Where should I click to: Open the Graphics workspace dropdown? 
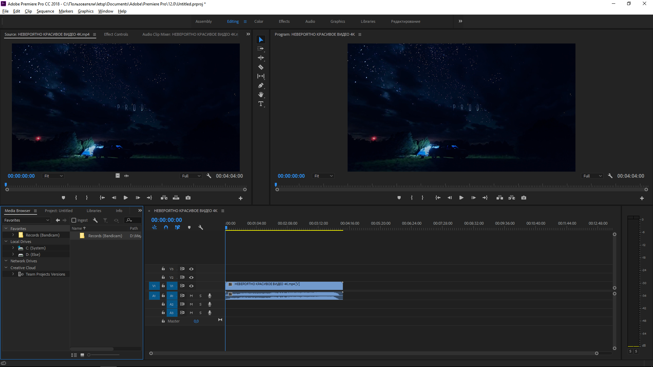[x=338, y=21]
